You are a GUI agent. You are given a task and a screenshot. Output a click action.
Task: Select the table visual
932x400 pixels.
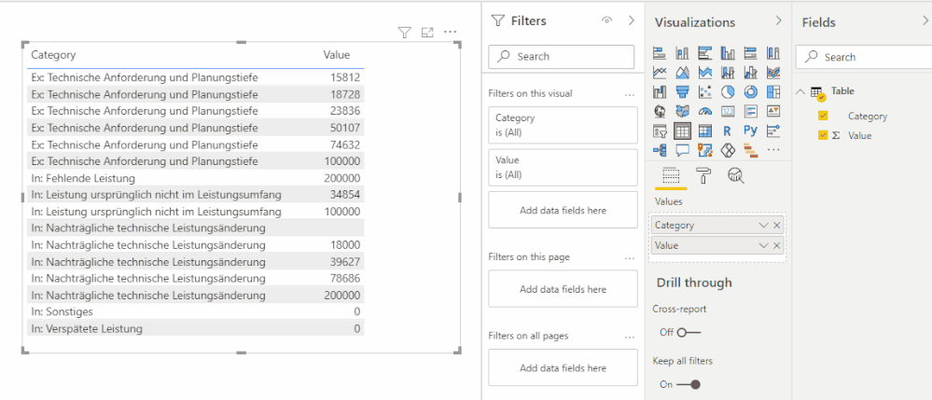click(x=682, y=131)
